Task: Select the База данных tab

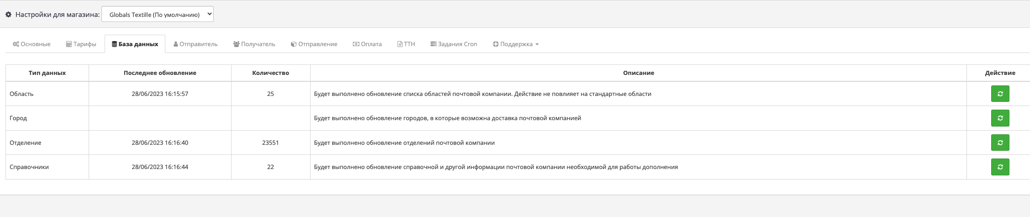Action: pos(135,44)
